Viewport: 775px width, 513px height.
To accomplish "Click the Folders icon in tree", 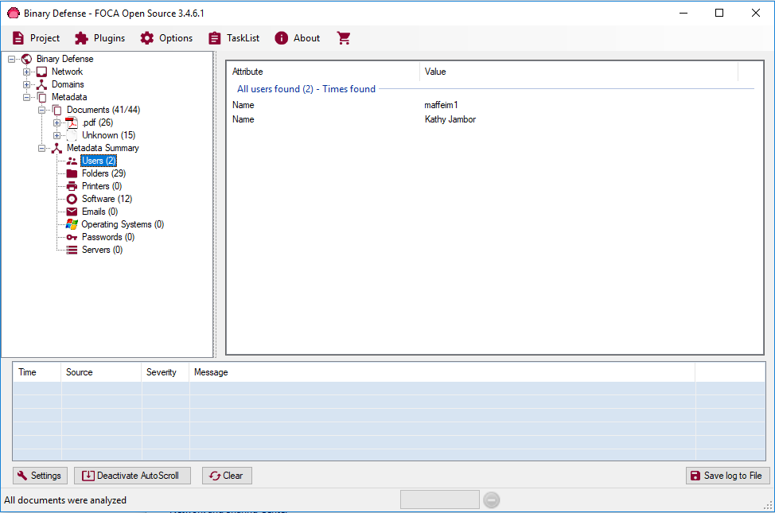I will point(72,173).
